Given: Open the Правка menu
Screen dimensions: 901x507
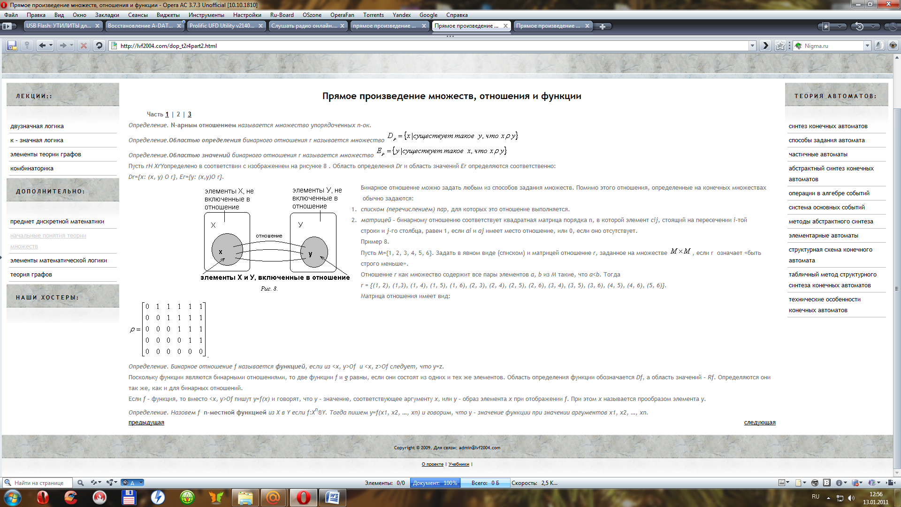Looking at the screenshot, I should [x=36, y=15].
